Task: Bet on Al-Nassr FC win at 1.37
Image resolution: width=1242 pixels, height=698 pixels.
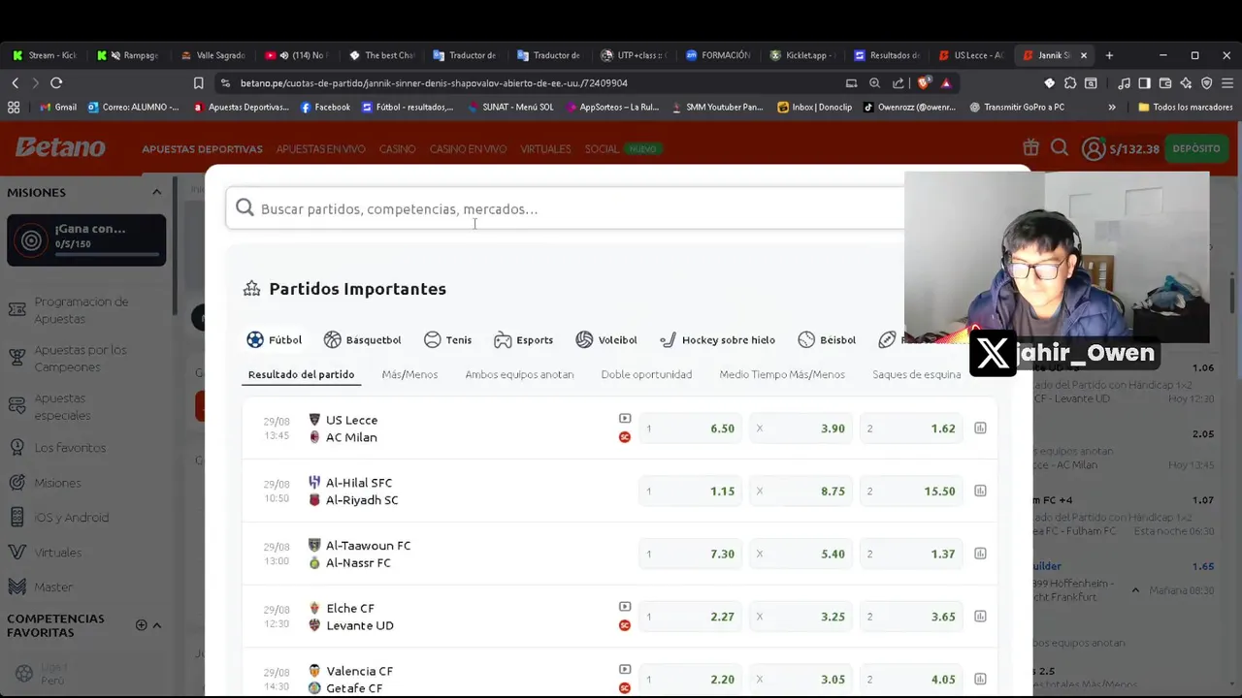Action: 912,555
